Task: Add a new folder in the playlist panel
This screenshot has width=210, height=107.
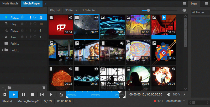Action: (9, 88)
